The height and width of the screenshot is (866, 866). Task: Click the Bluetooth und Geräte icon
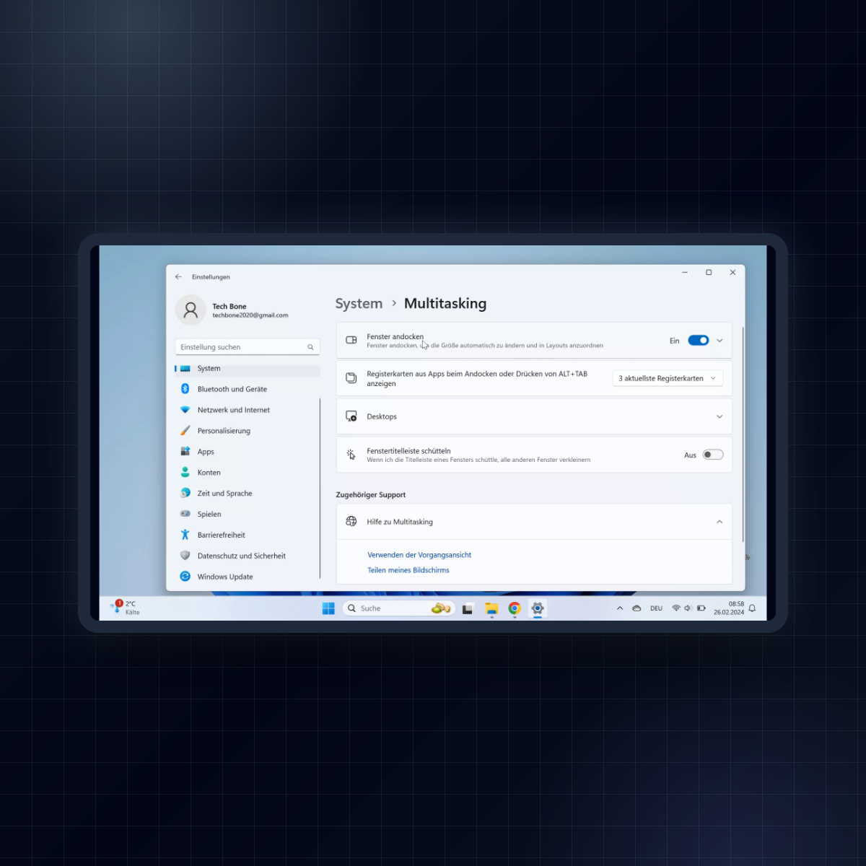pyautogui.click(x=185, y=389)
